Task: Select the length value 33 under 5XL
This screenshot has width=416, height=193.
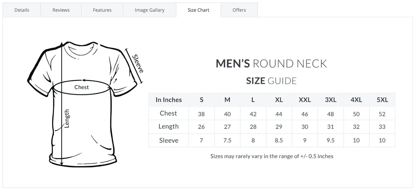Action: [382, 127]
